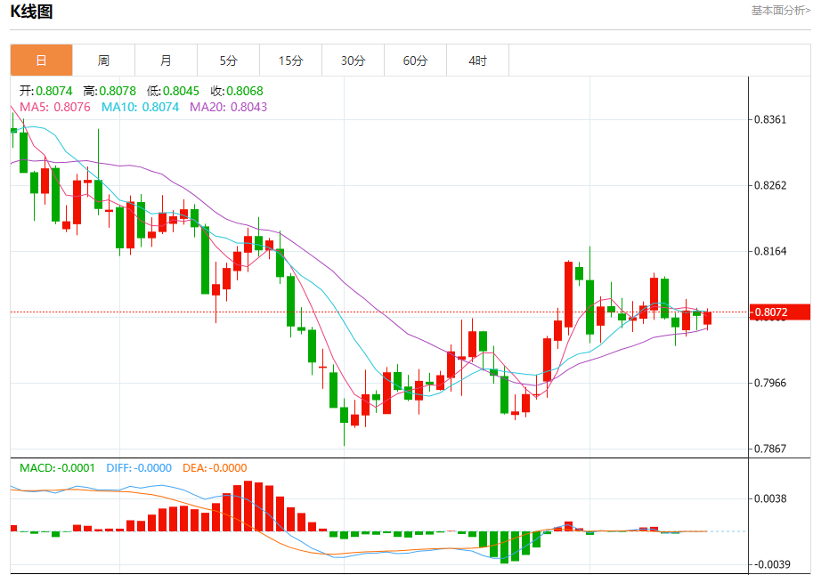
Task: Click the MACD value label
Action: tap(57, 468)
